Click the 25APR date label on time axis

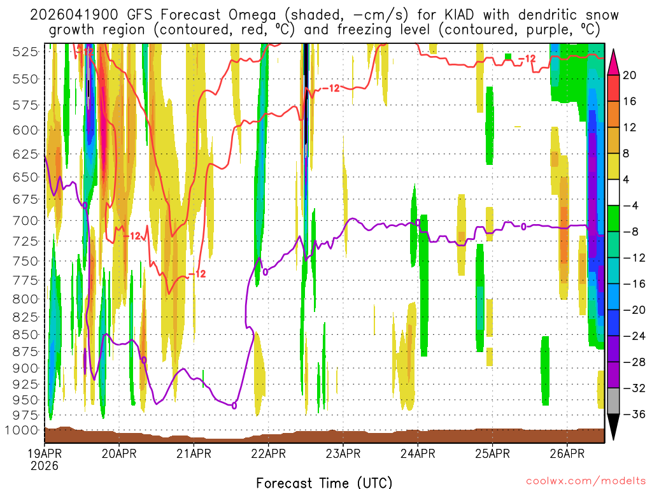point(492,453)
